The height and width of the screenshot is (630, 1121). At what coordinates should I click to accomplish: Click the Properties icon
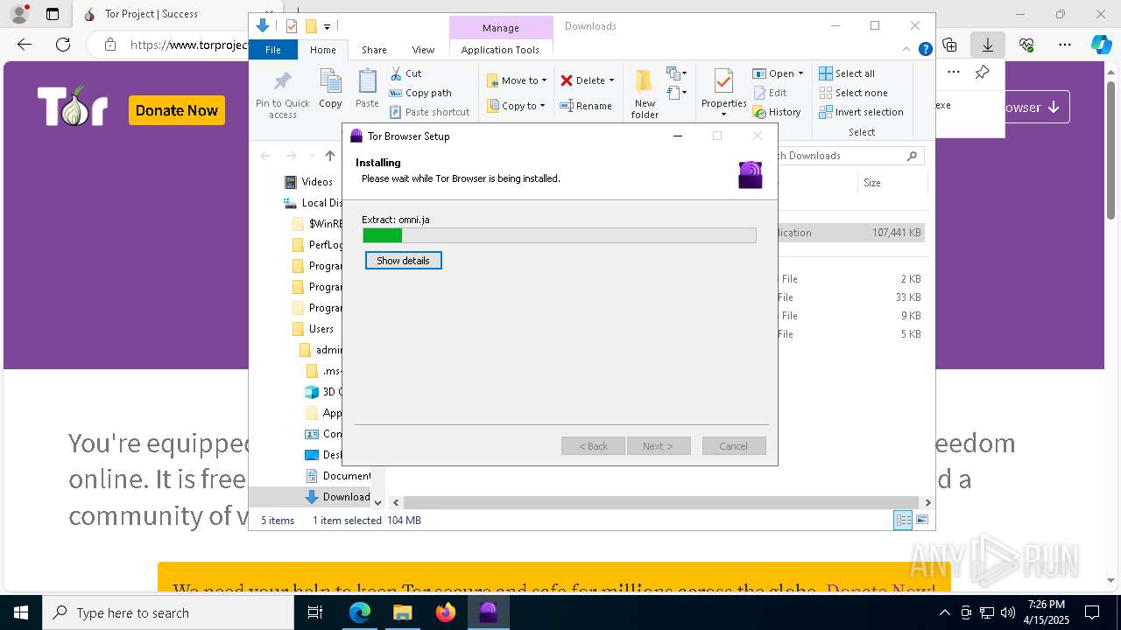(x=723, y=82)
